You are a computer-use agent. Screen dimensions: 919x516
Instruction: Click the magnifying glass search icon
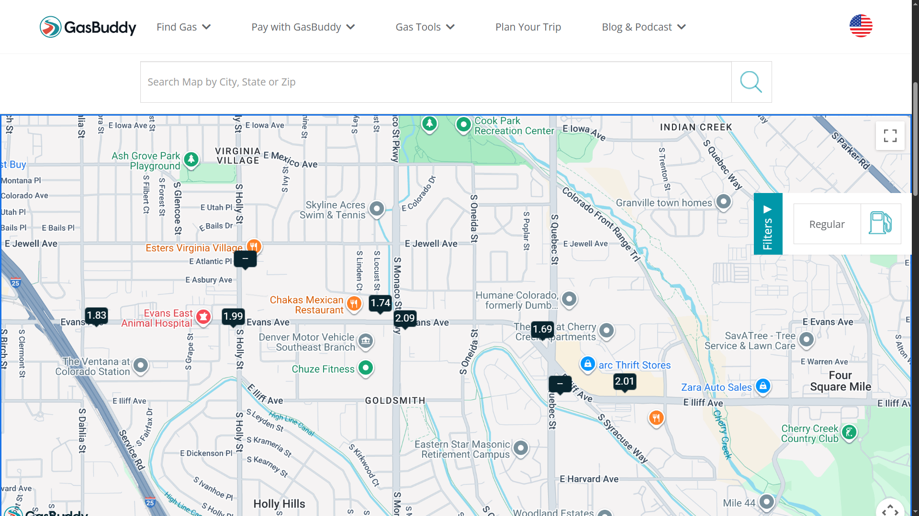pos(751,82)
